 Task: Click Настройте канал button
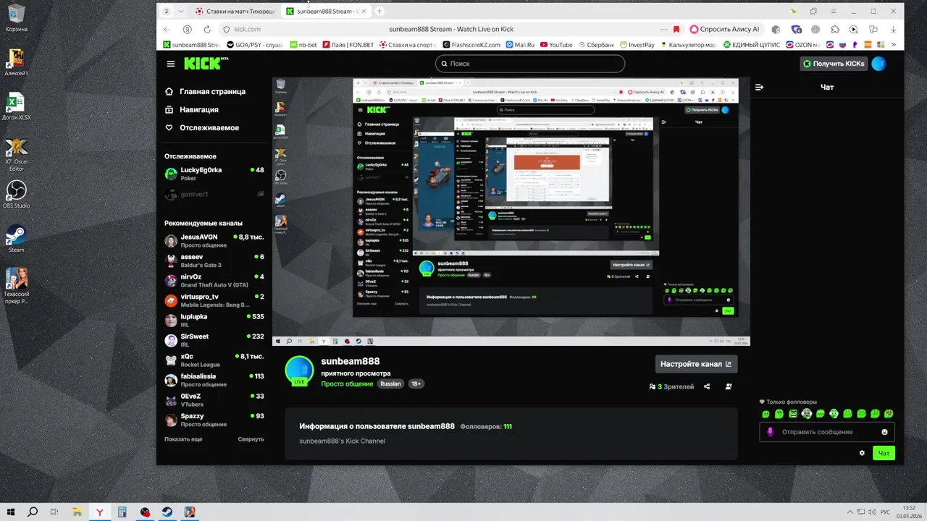point(696,364)
